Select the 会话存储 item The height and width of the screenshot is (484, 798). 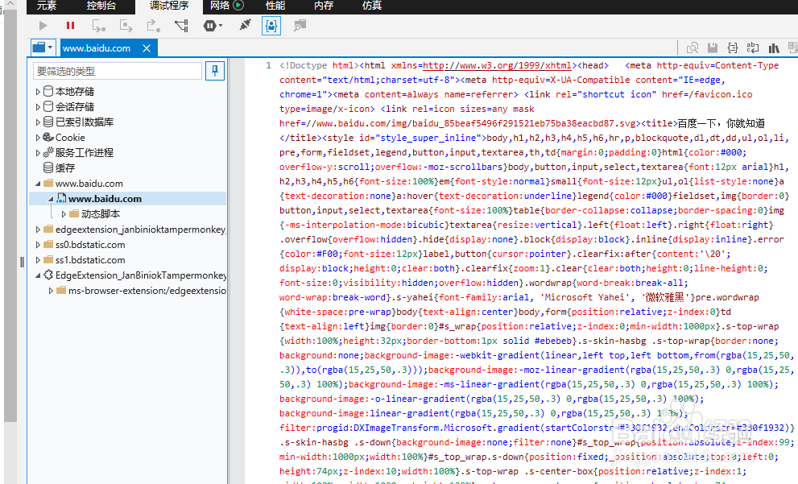(x=74, y=107)
